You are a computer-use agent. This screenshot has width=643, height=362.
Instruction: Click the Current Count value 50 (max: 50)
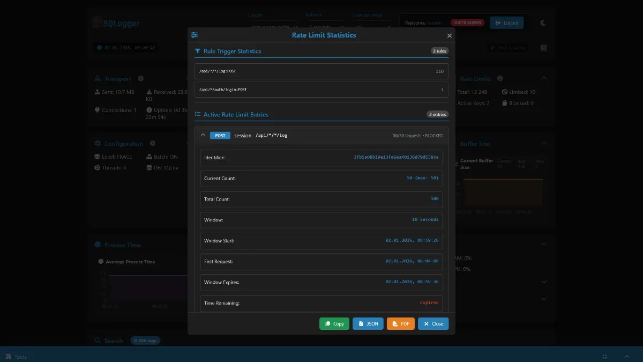(423, 178)
